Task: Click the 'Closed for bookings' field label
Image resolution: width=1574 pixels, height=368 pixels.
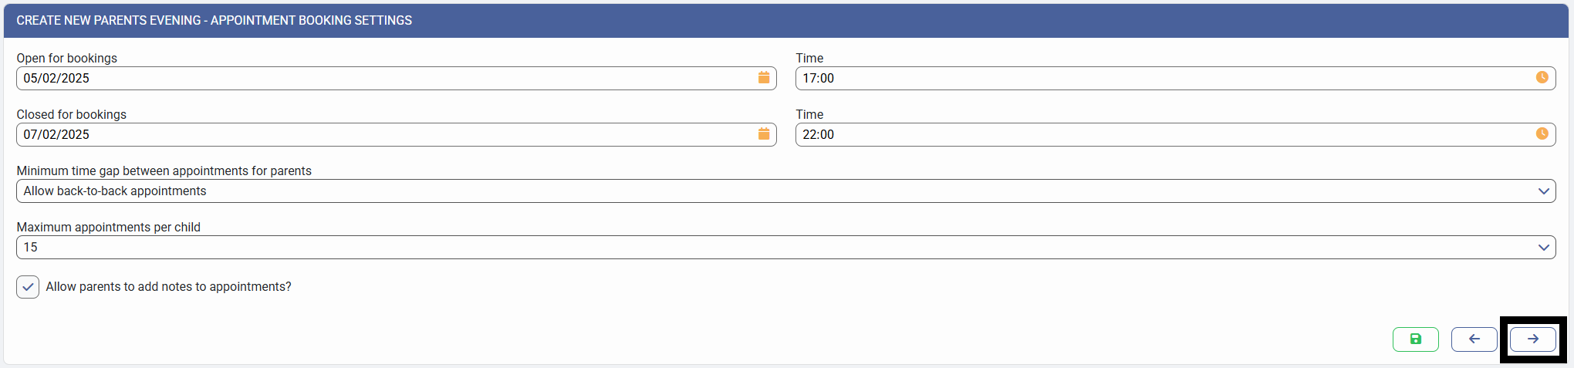Action: 72,114
